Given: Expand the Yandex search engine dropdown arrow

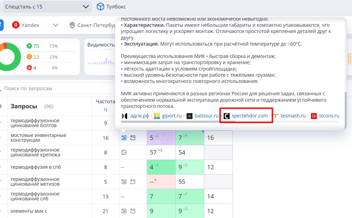Looking at the screenshot, I should pyautogui.click(x=56, y=25).
